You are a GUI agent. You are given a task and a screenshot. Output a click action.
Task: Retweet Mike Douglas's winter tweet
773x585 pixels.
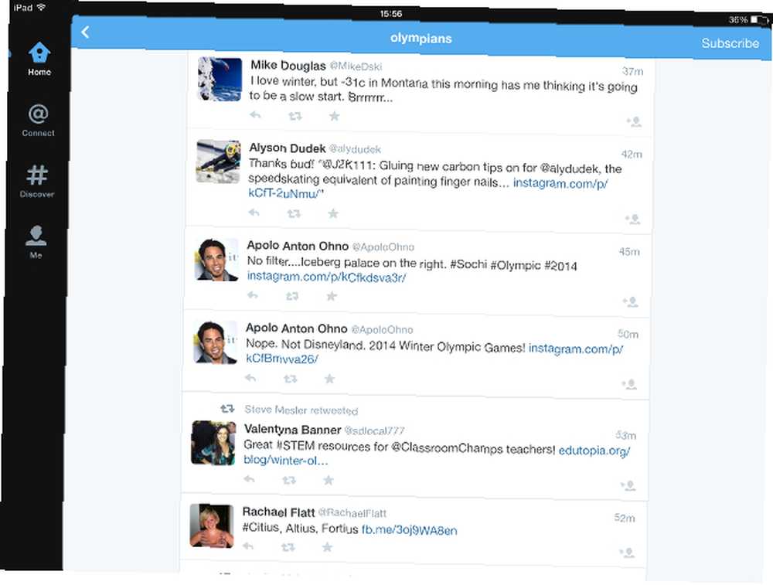point(295,117)
